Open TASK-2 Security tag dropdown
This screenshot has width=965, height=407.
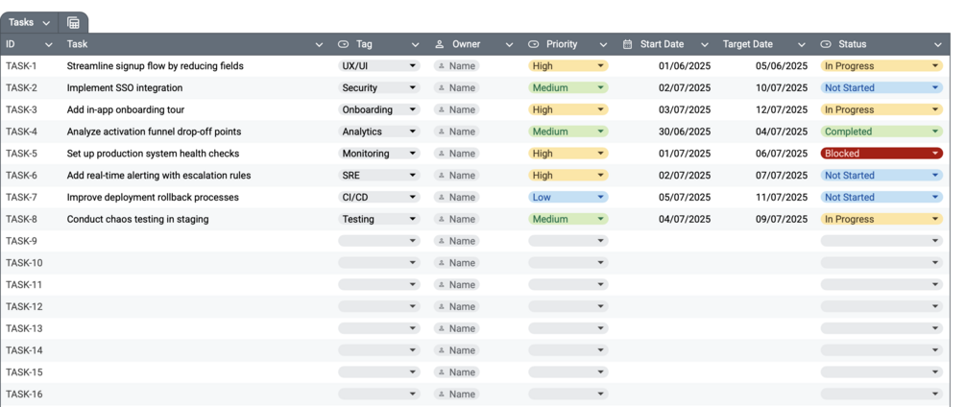(413, 88)
